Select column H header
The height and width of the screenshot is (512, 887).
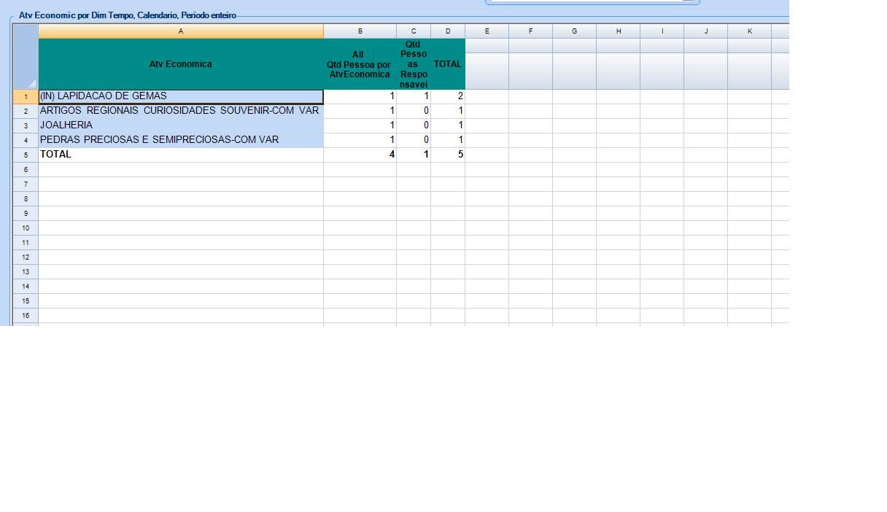619,31
